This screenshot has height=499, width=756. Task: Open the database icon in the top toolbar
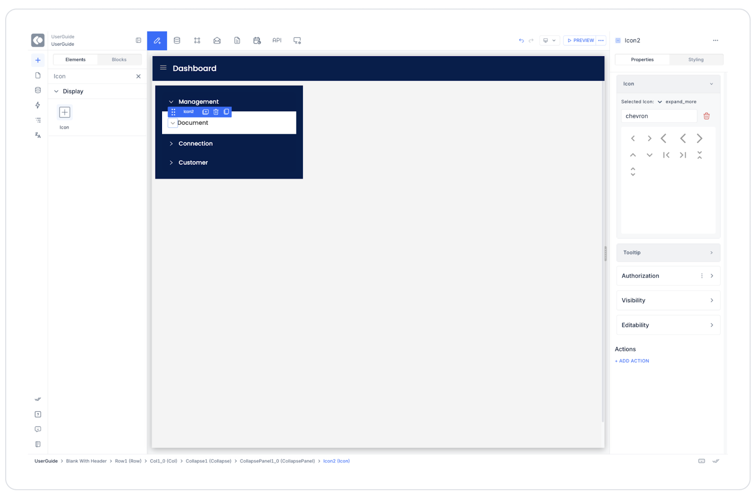177,41
